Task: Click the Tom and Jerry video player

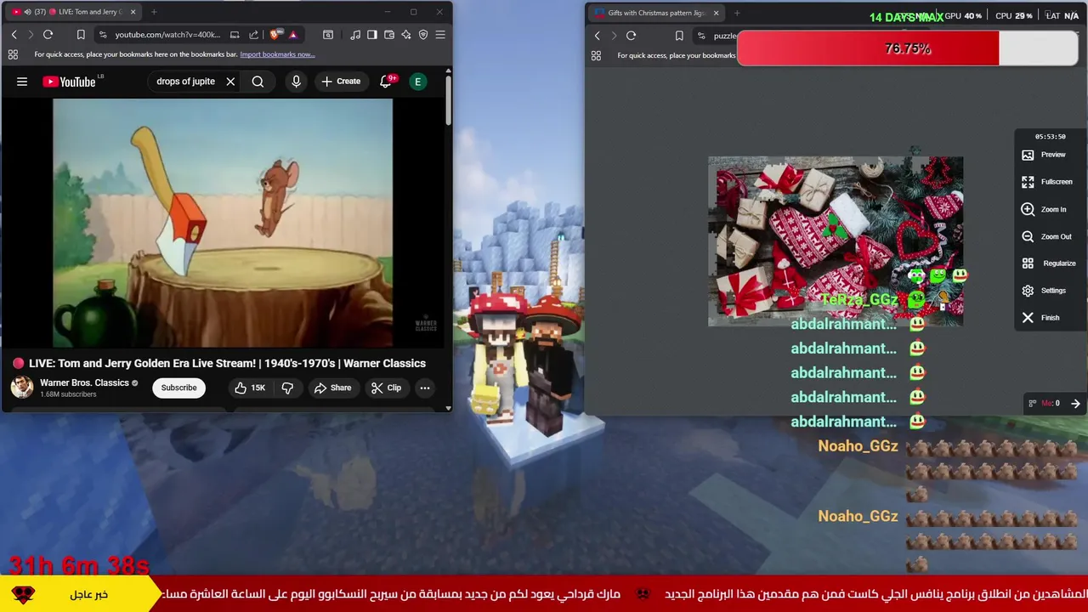Action: click(x=223, y=223)
